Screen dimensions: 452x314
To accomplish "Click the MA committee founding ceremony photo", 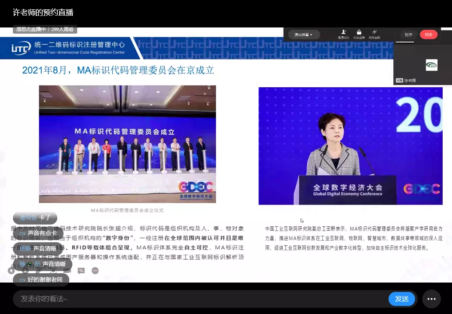I will 127,144.
